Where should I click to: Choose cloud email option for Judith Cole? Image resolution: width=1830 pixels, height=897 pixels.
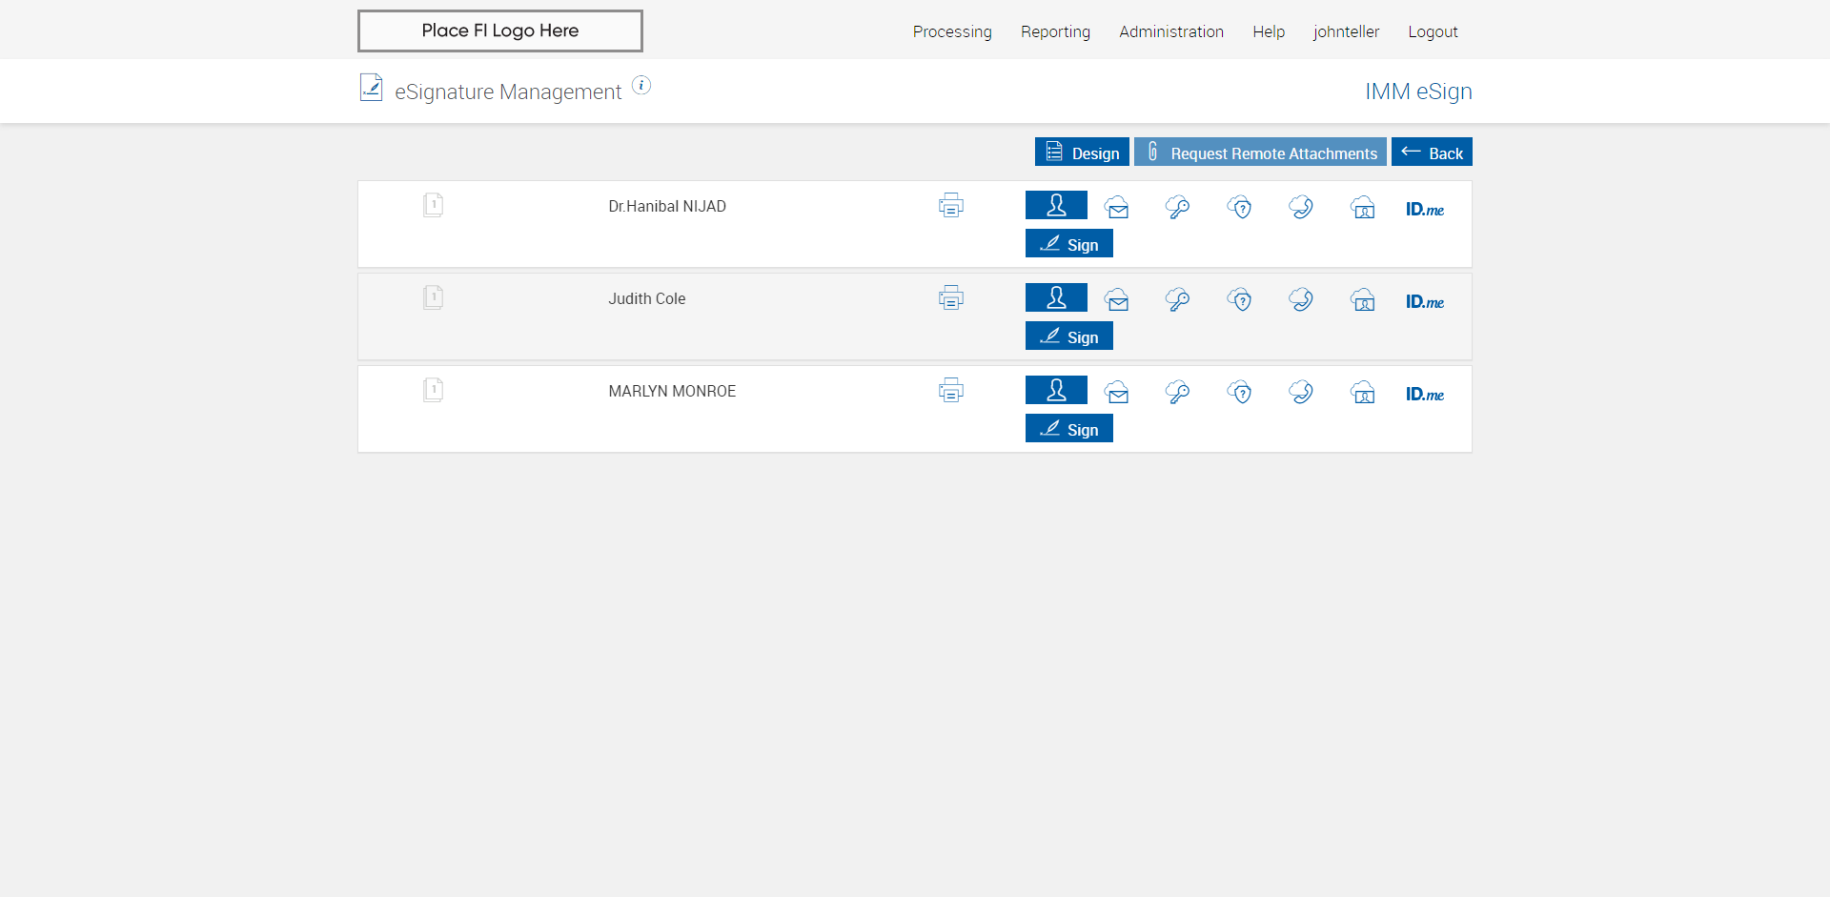pyautogui.click(x=1117, y=299)
